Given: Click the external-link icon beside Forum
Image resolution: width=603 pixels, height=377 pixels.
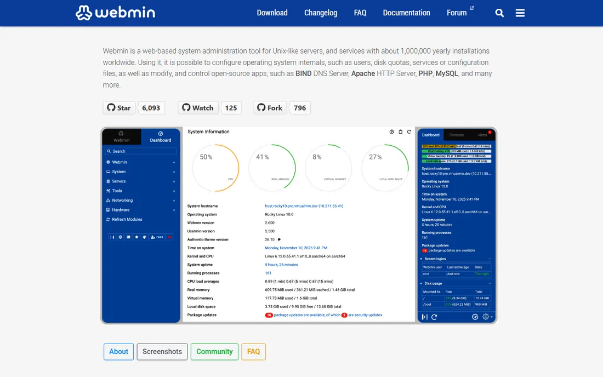Looking at the screenshot, I should pyautogui.click(x=472, y=8).
